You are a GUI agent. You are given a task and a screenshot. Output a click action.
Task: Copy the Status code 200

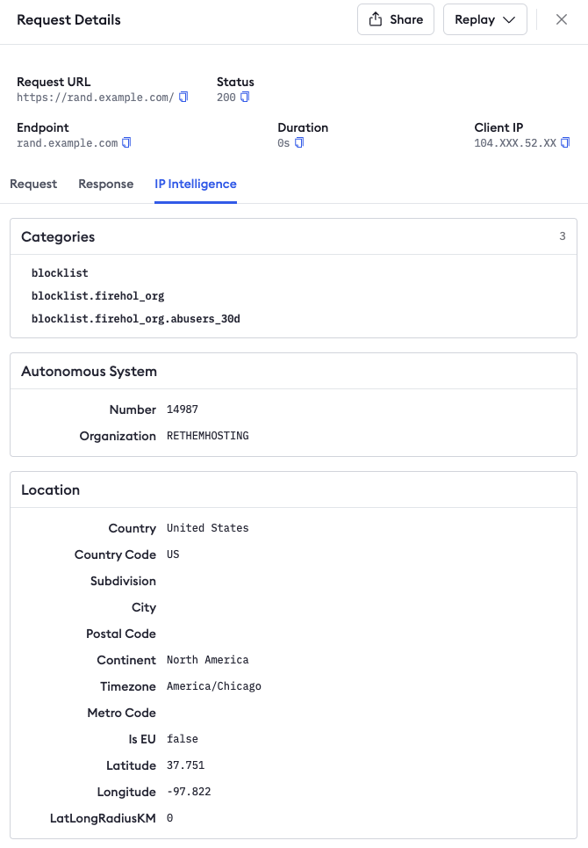pos(246,98)
